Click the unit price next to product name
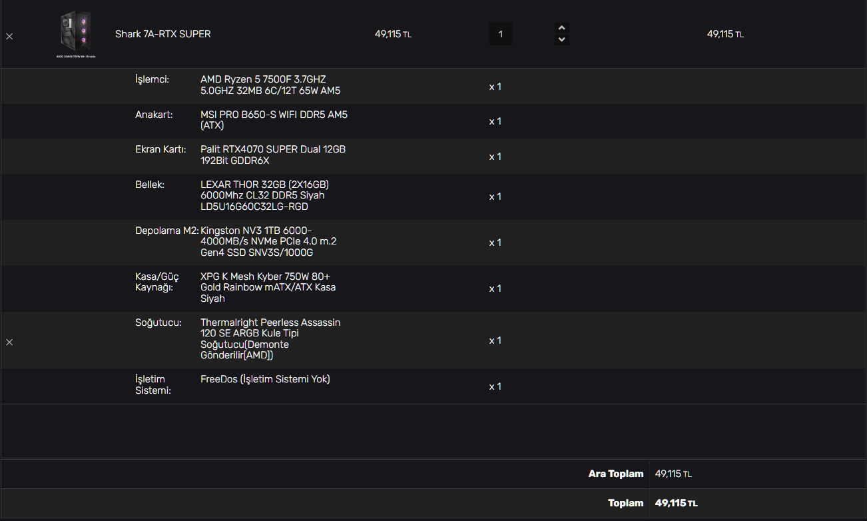This screenshot has width=867, height=521. pyautogui.click(x=393, y=34)
